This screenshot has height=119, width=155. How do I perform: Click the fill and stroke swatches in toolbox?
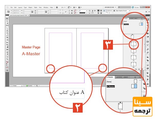[x=7, y=62]
